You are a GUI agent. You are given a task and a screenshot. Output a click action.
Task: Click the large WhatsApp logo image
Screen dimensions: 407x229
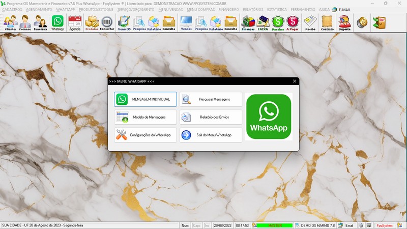269,117
